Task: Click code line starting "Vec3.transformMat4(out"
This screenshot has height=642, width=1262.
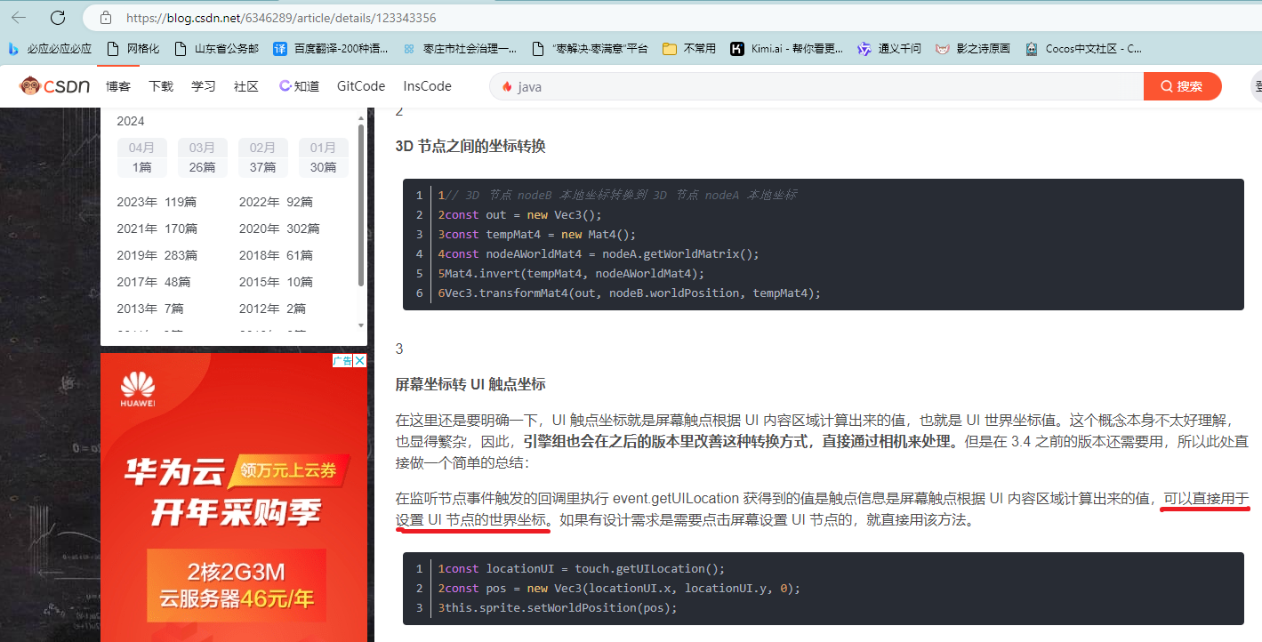Action: tap(629, 293)
